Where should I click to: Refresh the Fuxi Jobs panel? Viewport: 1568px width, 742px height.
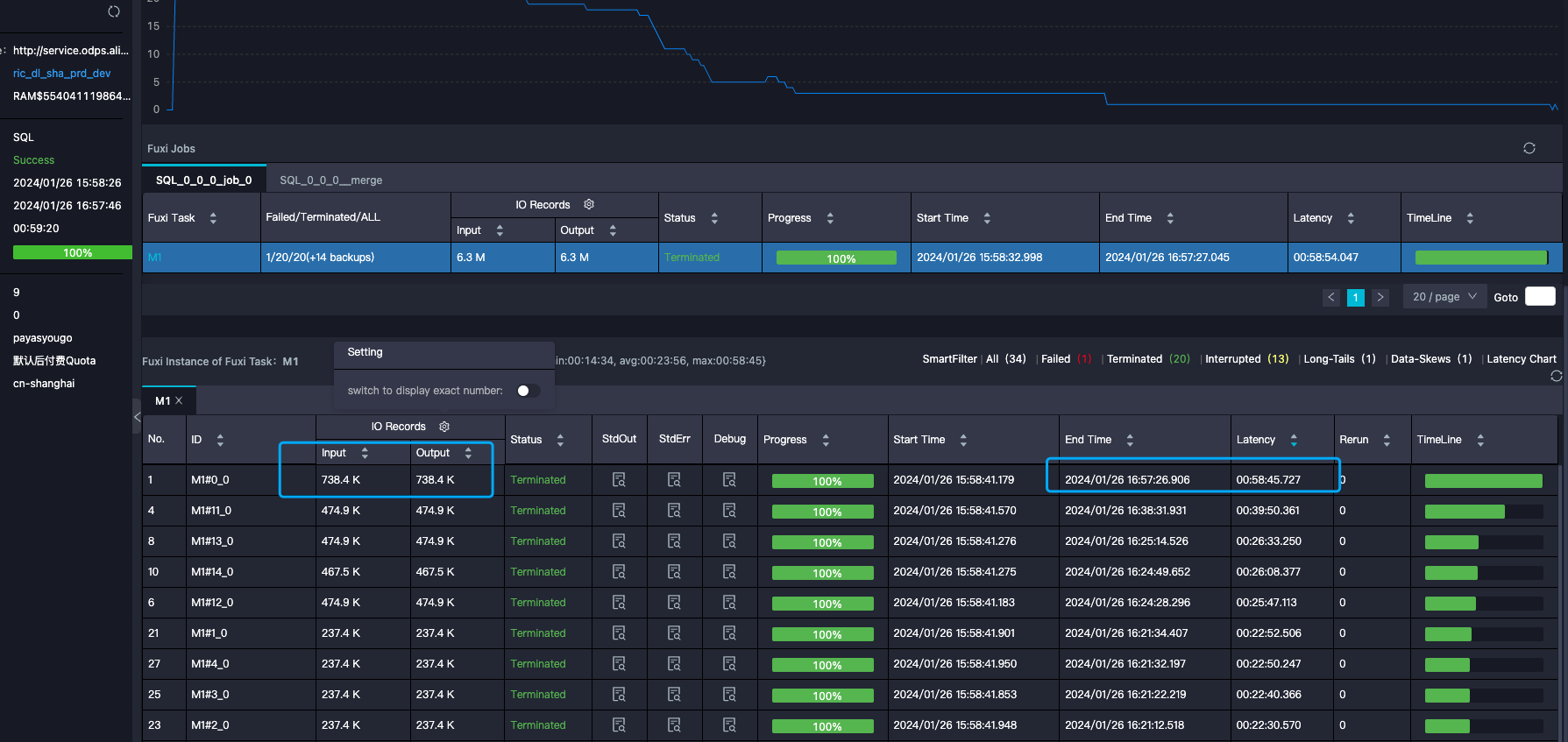[1529, 148]
